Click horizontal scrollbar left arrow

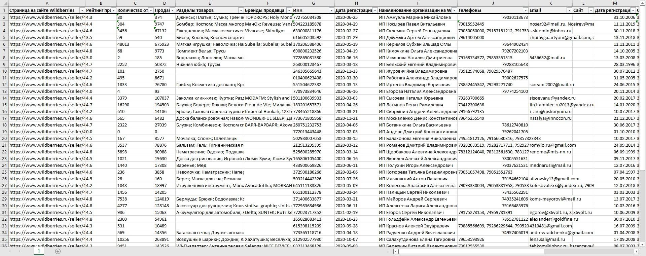396,251
